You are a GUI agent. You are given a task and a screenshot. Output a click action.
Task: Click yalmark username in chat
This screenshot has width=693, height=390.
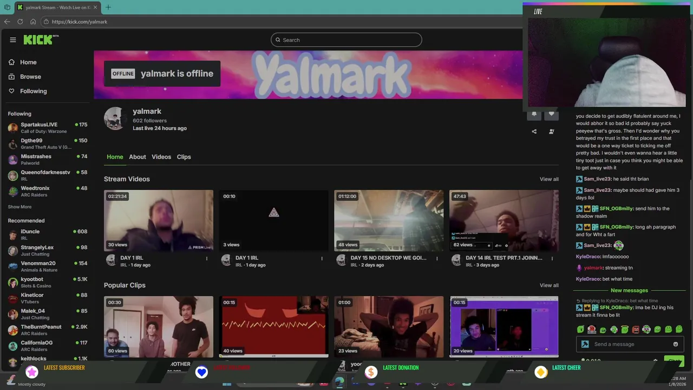point(593,268)
